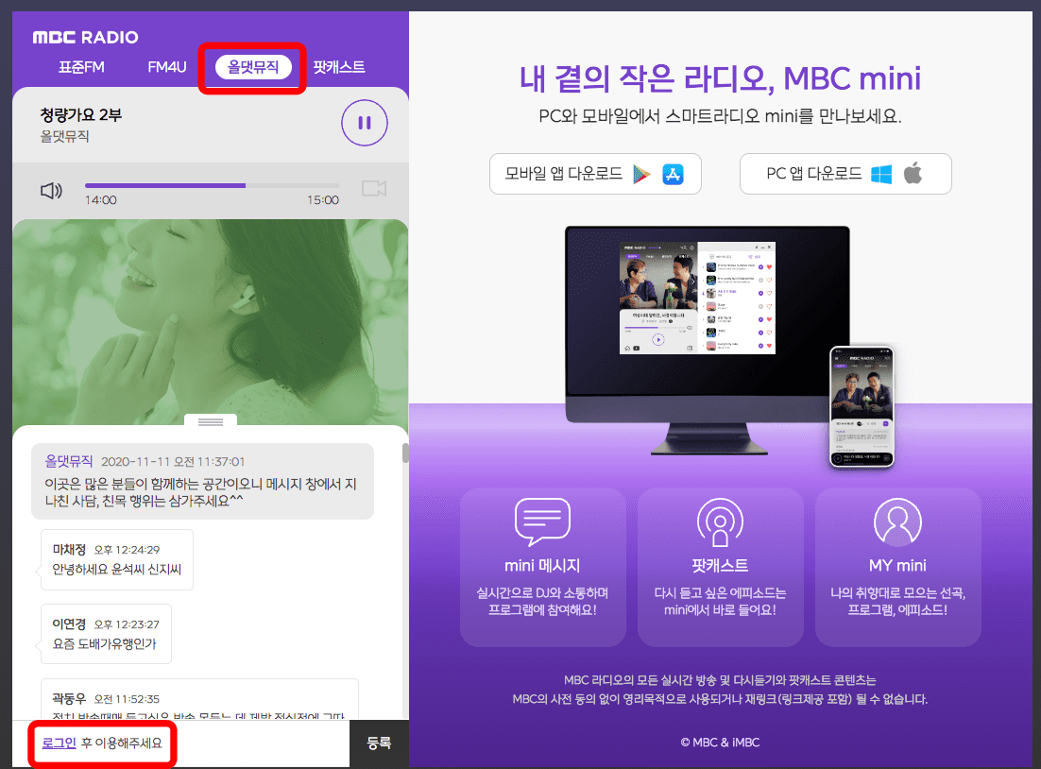This screenshot has height=769, width=1041.
Task: Click the 팟캐스트 podcast icon
Action: point(720,522)
